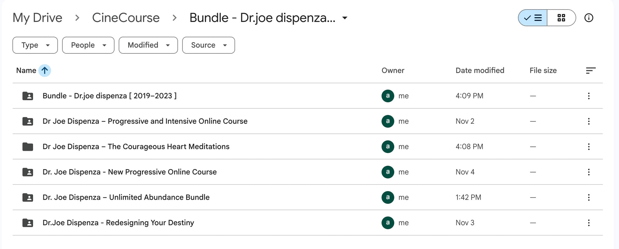The image size is (619, 249).
Task: Open more actions for Redesigning Your Destiny
Action: click(x=588, y=223)
